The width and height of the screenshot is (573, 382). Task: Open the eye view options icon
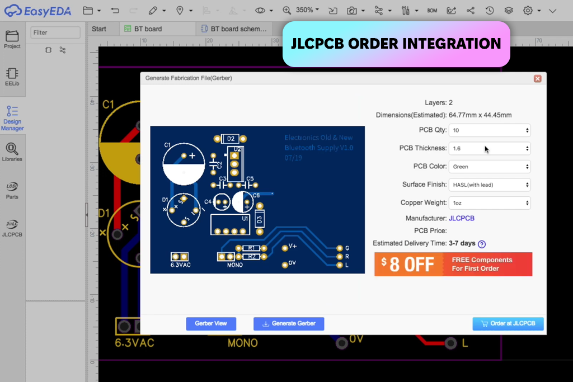pyautogui.click(x=260, y=11)
